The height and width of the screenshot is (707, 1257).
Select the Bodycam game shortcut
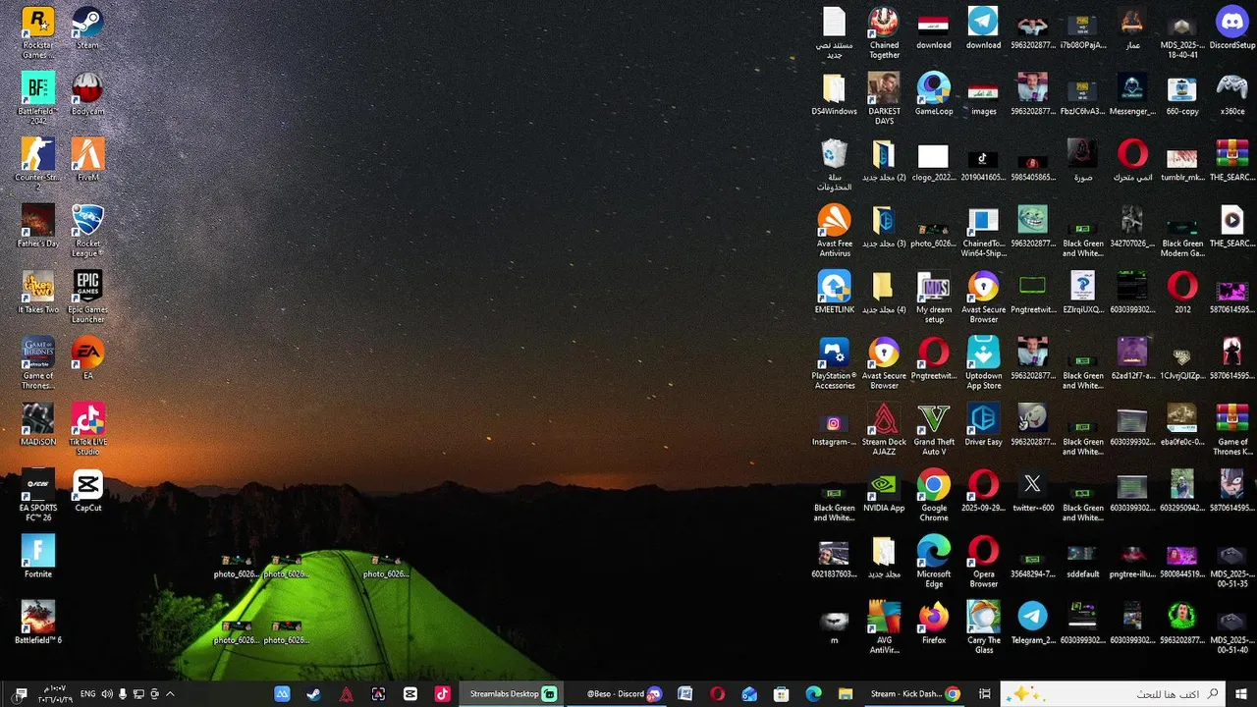(x=87, y=94)
